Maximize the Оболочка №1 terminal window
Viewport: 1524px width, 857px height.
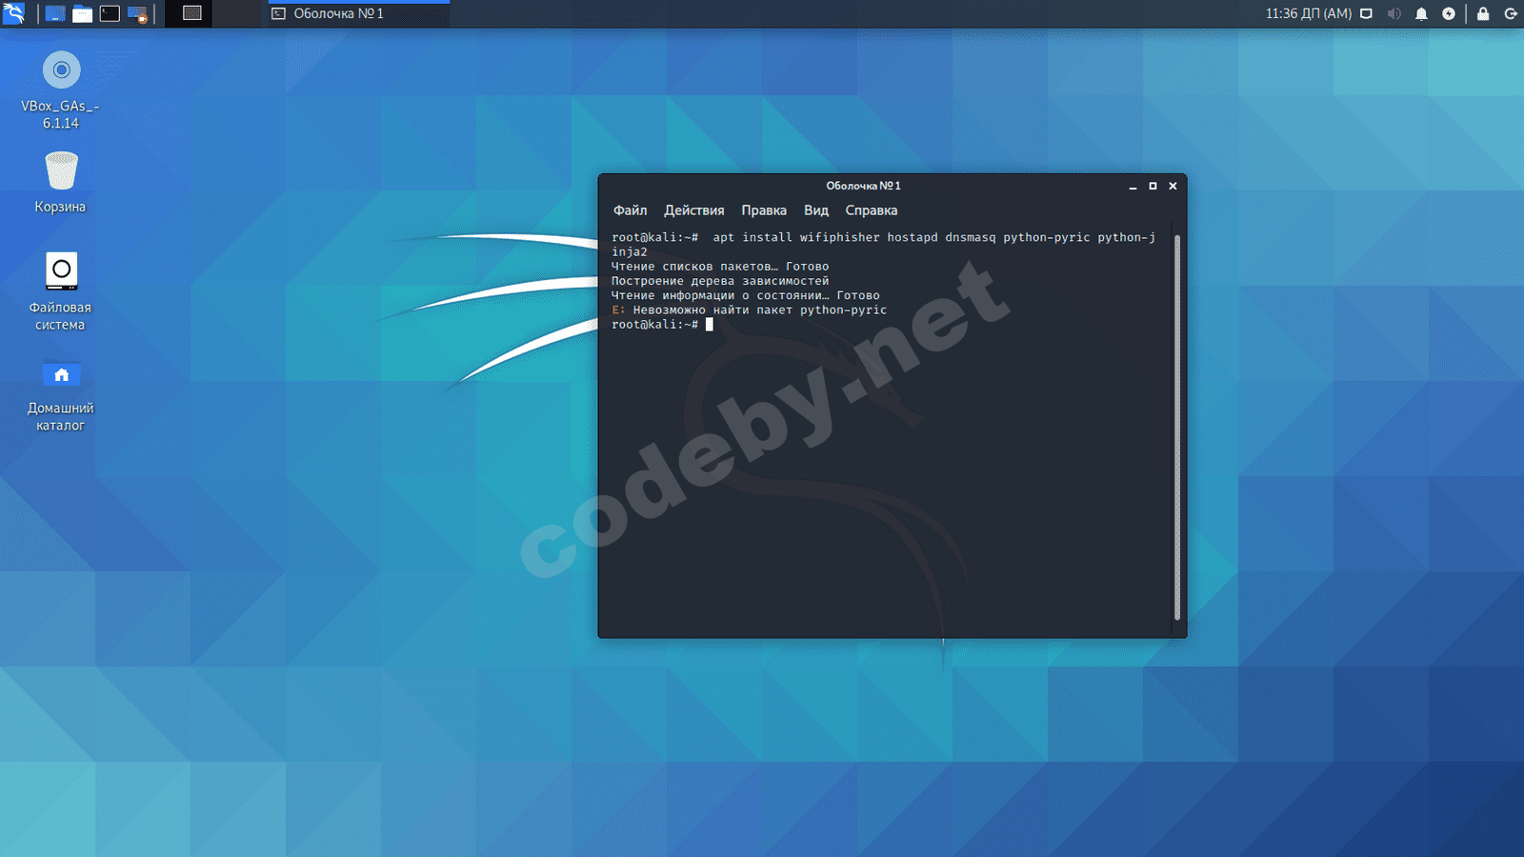click(x=1153, y=187)
